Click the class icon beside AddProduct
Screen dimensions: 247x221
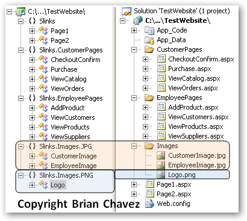tap(43, 108)
